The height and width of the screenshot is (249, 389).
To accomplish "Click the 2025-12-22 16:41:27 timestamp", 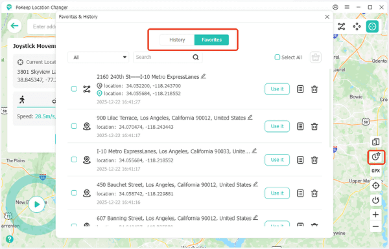I will 119,102.
